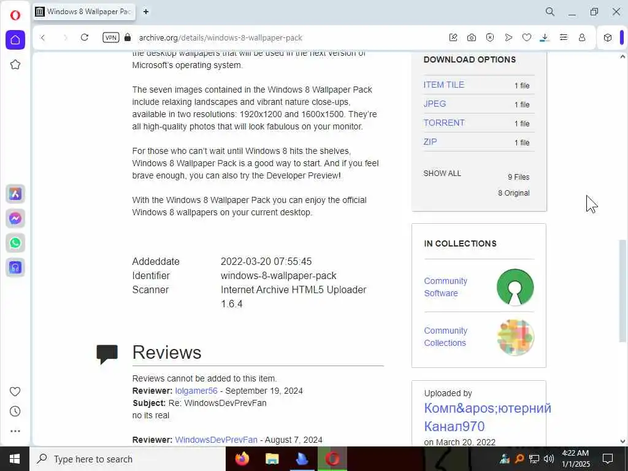This screenshot has height=471, width=628.
Task: Open the downloads icon in toolbar
Action: point(545,37)
